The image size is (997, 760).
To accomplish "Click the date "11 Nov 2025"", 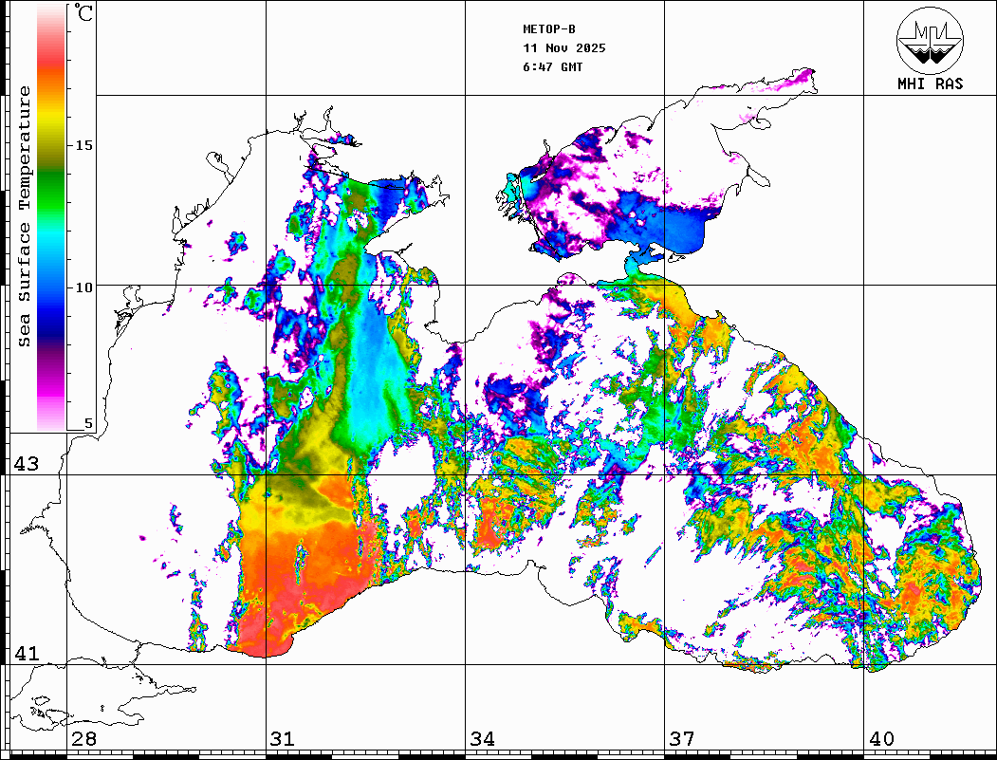I will coord(563,47).
